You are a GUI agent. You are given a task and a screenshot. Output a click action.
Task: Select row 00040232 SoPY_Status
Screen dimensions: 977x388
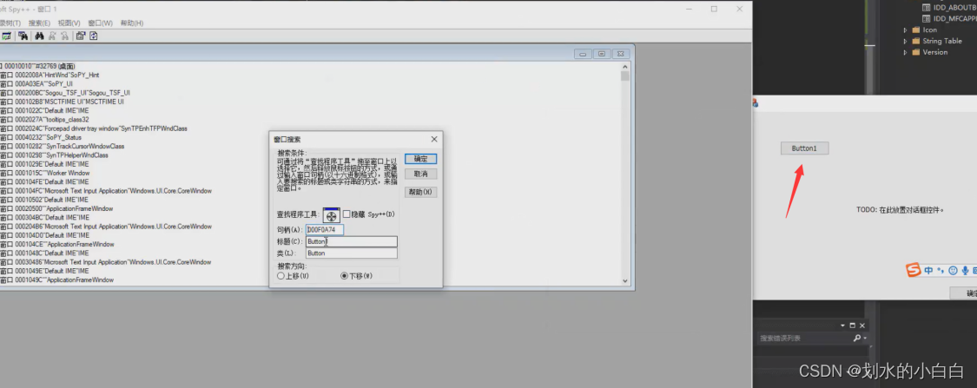pos(41,138)
